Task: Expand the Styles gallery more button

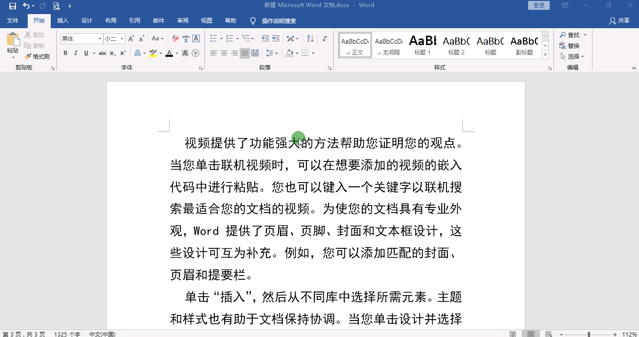Action: (545, 55)
